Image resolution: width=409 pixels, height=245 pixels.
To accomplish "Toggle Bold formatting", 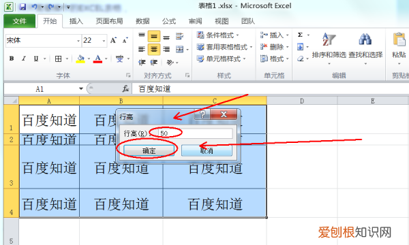I will (x=12, y=59).
